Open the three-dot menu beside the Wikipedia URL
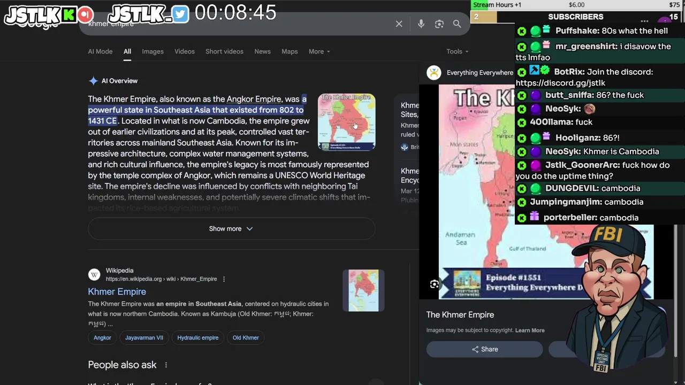Screen dimensions: 685x385 [224, 279]
